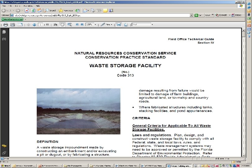Print the PDF with Adobe printer icon

click(6, 25)
